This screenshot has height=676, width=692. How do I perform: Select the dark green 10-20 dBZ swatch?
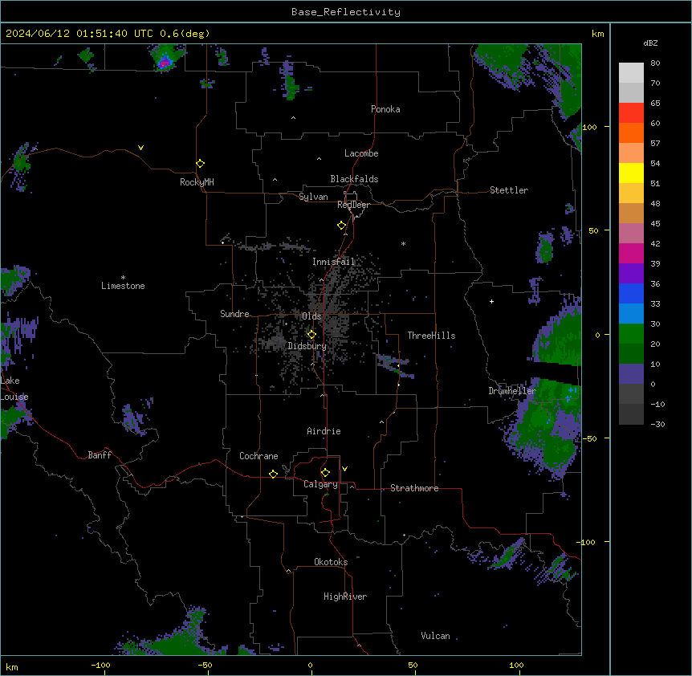(x=631, y=353)
